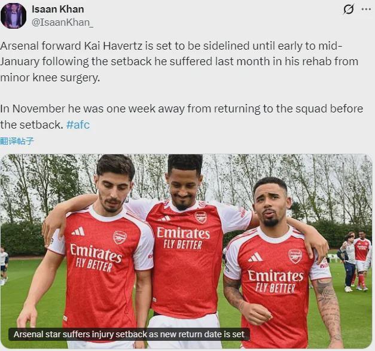The image size is (375, 351).
Task: Click the Arsenal crest on the right shirt
Action: click(x=295, y=256)
